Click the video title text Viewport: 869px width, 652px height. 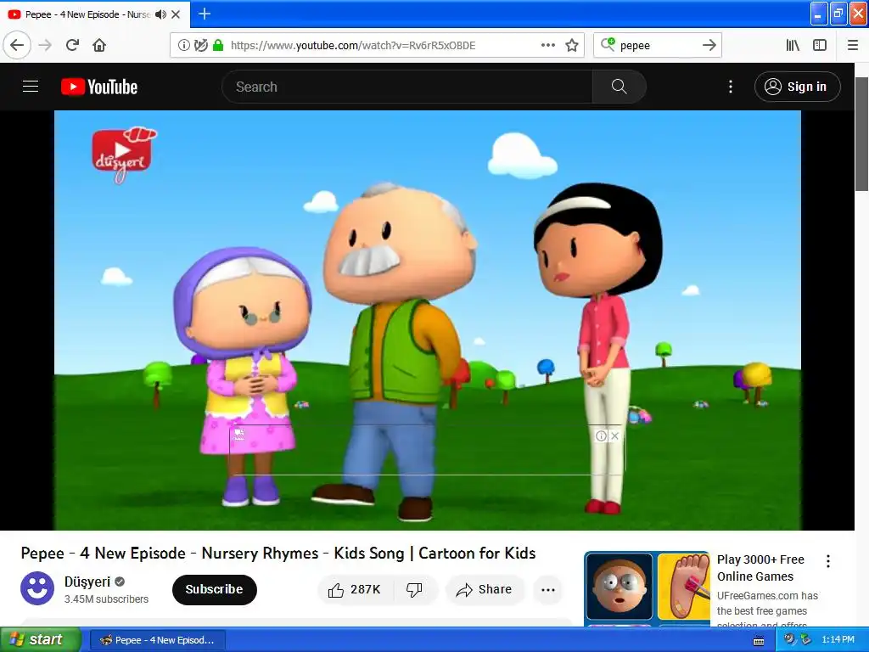tap(278, 553)
